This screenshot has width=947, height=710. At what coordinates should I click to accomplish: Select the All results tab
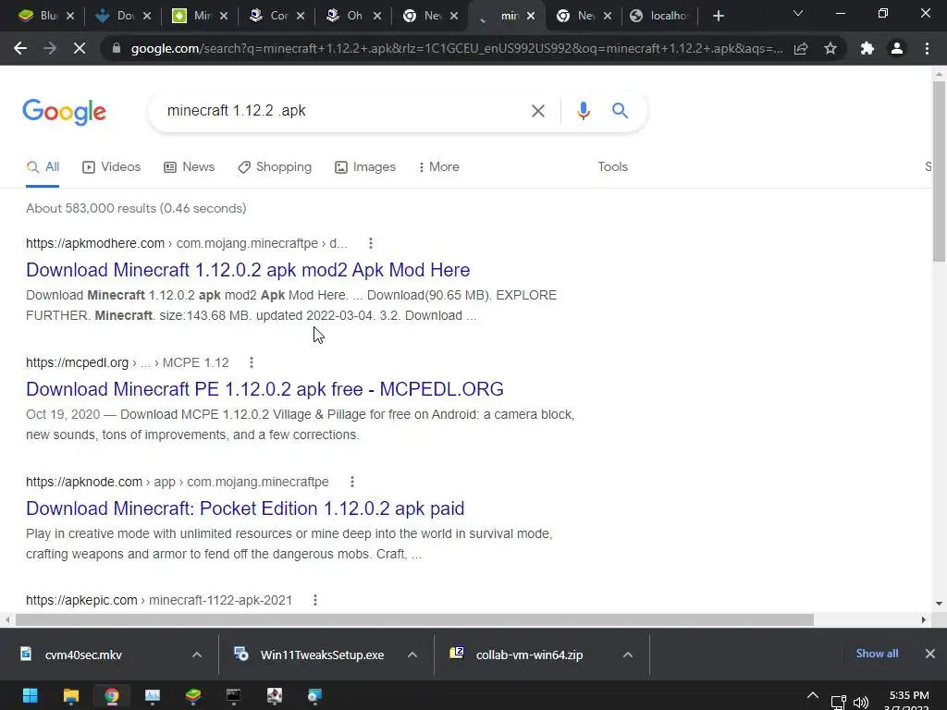[x=43, y=166]
